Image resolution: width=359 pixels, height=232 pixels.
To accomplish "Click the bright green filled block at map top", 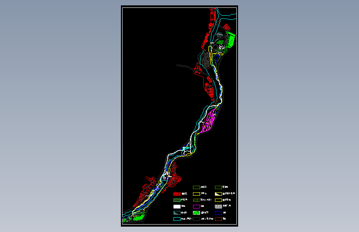I will tap(231, 39).
